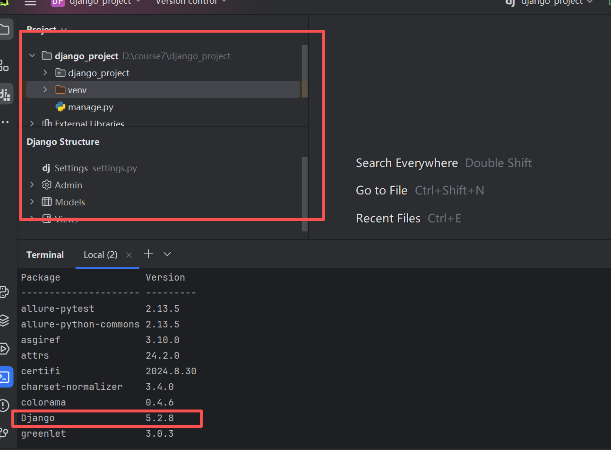Open the Version control dropdown

click(191, 2)
